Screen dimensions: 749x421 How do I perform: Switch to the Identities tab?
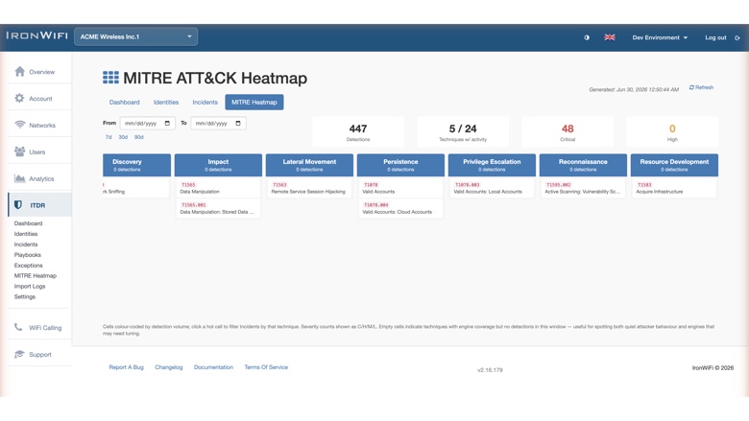166,102
